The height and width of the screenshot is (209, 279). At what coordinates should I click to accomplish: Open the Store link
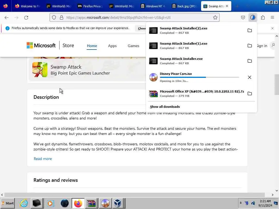pyautogui.click(x=68, y=45)
